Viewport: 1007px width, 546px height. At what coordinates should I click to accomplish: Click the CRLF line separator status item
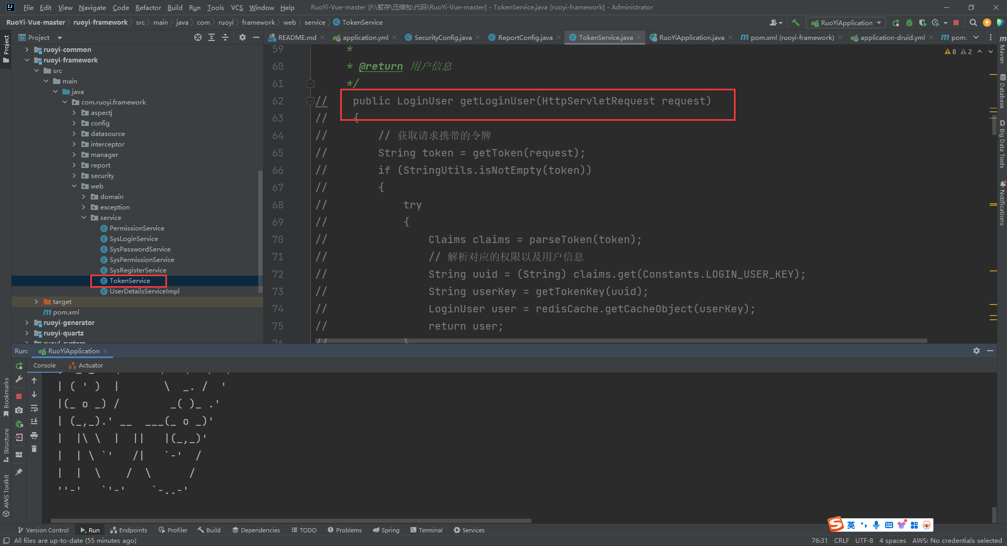tap(841, 541)
